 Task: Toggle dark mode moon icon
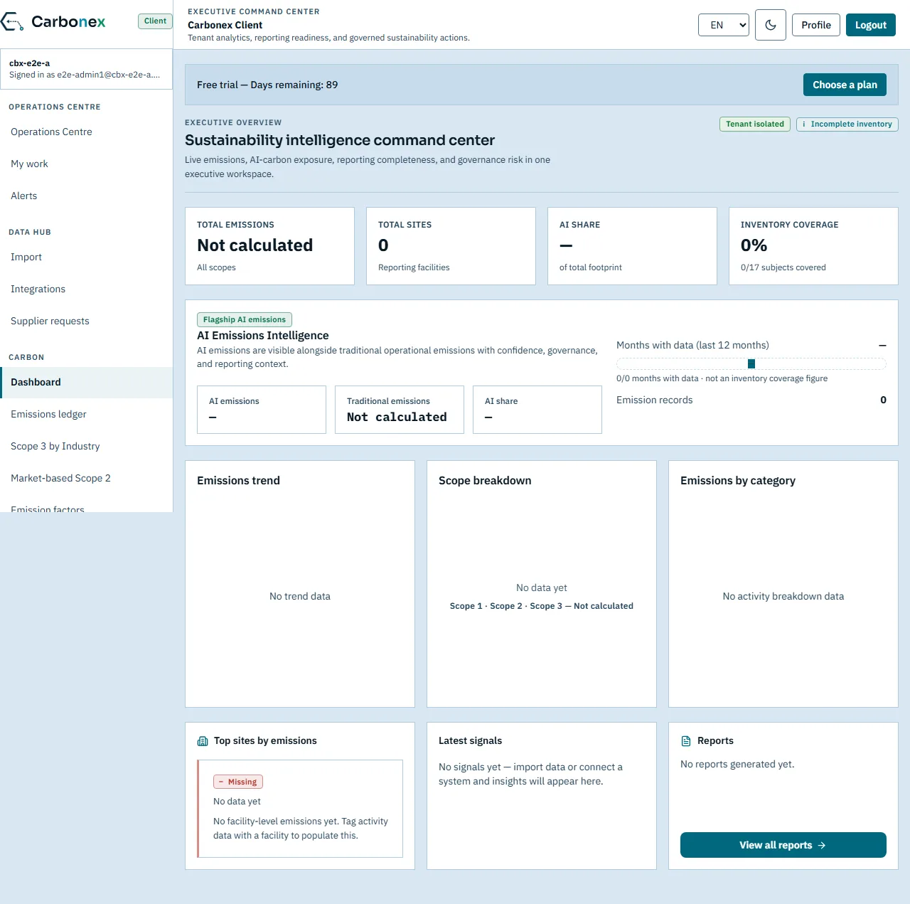tap(771, 25)
